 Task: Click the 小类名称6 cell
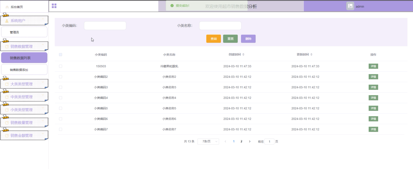169,119
